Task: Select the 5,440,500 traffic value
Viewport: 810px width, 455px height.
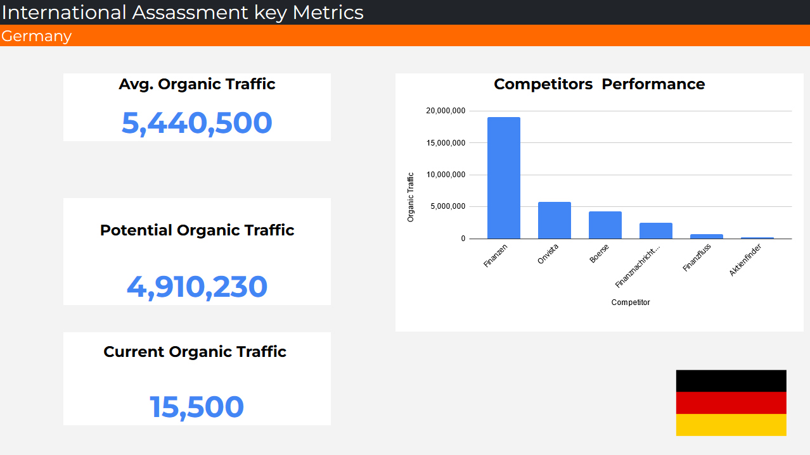Action: tap(196, 123)
